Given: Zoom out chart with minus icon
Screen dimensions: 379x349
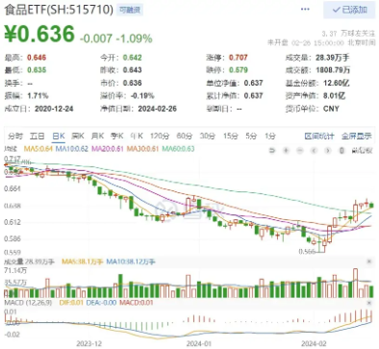Looking at the screenshot, I should (x=300, y=150).
